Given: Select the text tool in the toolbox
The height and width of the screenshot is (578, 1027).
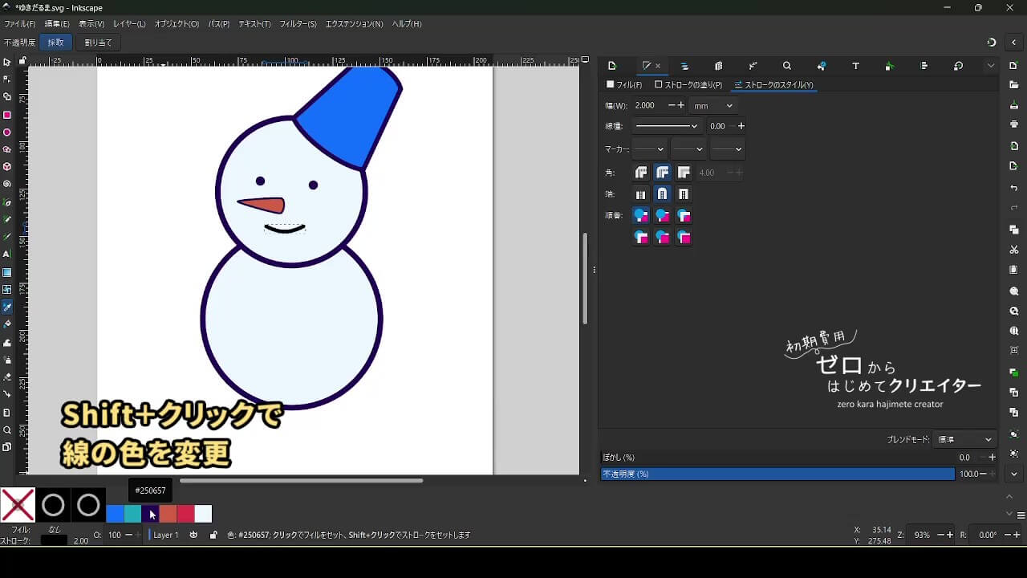Looking at the screenshot, I should click(x=7, y=254).
